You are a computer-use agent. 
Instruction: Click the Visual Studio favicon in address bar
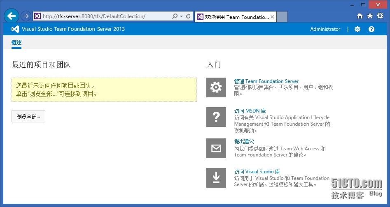37,16
